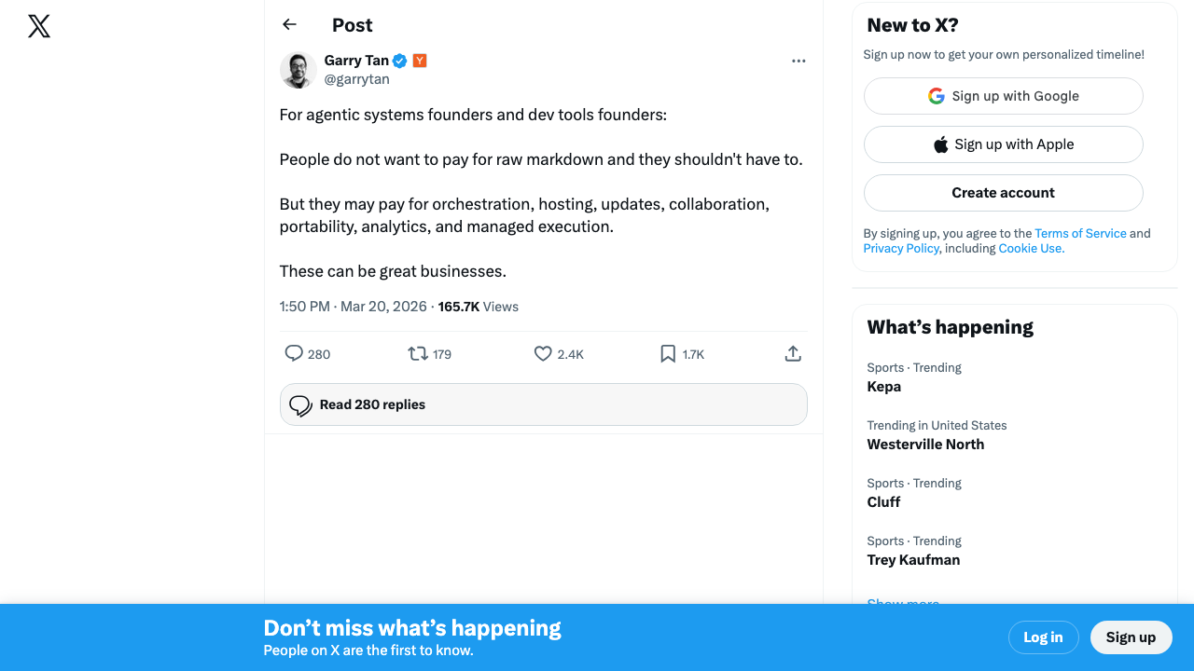
Task: Select the Westerville North trending topic
Action: (x=925, y=445)
